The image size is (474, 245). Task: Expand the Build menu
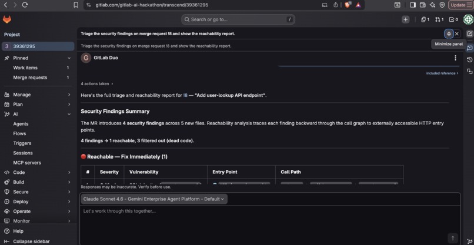point(38,182)
